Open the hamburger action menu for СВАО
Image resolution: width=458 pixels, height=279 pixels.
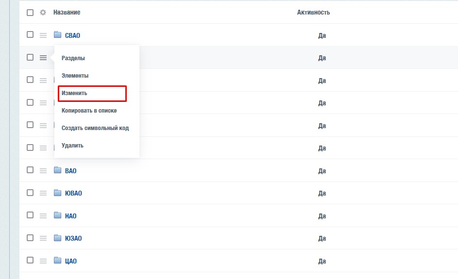click(x=43, y=35)
